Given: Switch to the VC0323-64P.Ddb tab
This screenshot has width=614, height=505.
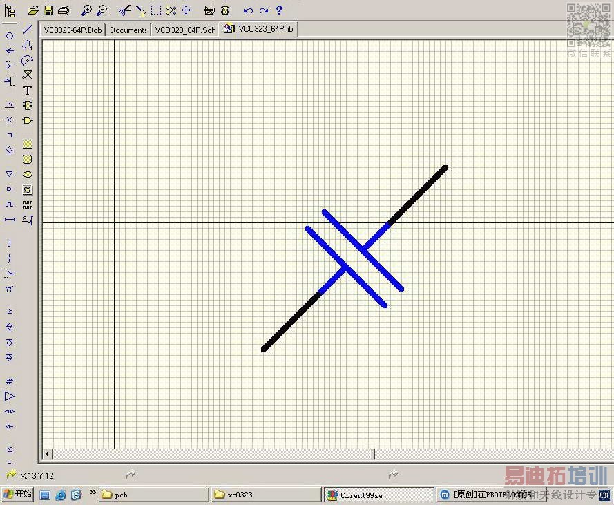Looking at the screenshot, I should click(73, 30).
